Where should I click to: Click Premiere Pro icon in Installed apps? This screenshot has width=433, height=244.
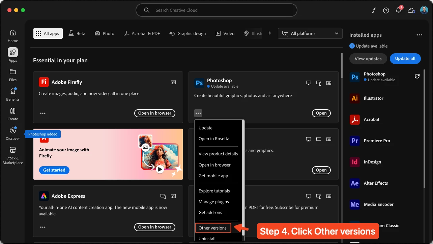(x=355, y=141)
